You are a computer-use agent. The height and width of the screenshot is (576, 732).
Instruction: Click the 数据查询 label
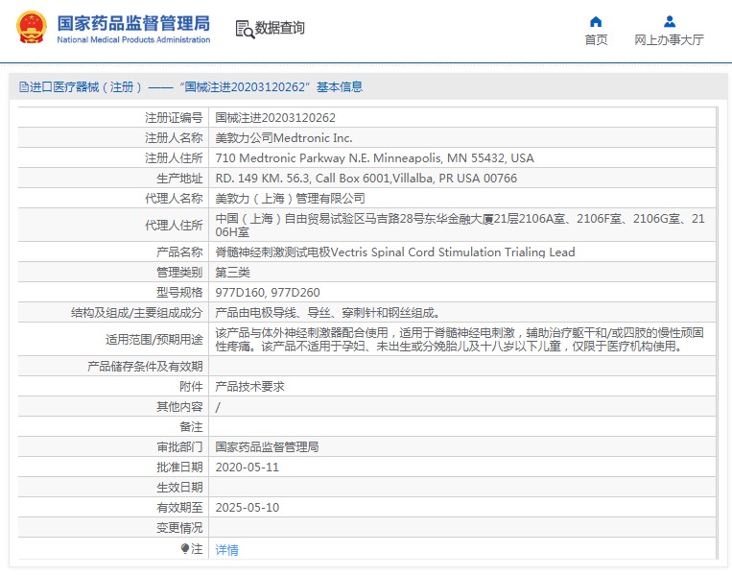(x=279, y=28)
